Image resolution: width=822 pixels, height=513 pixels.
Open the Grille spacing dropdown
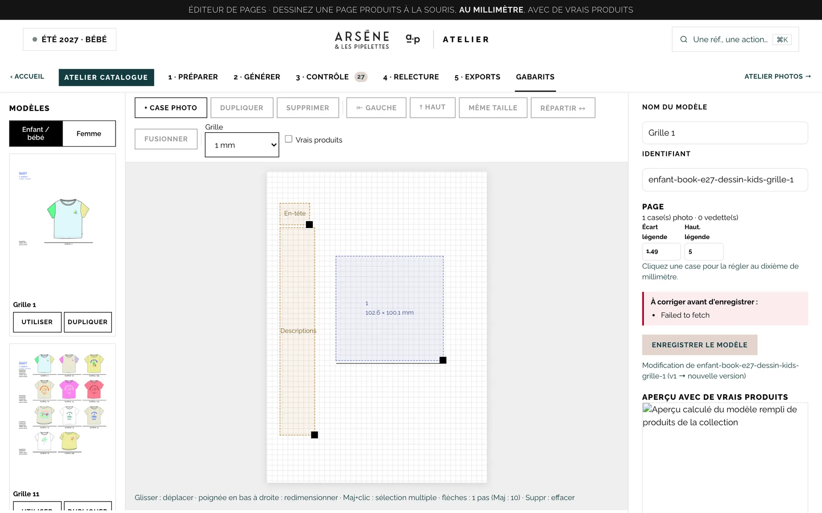(242, 145)
